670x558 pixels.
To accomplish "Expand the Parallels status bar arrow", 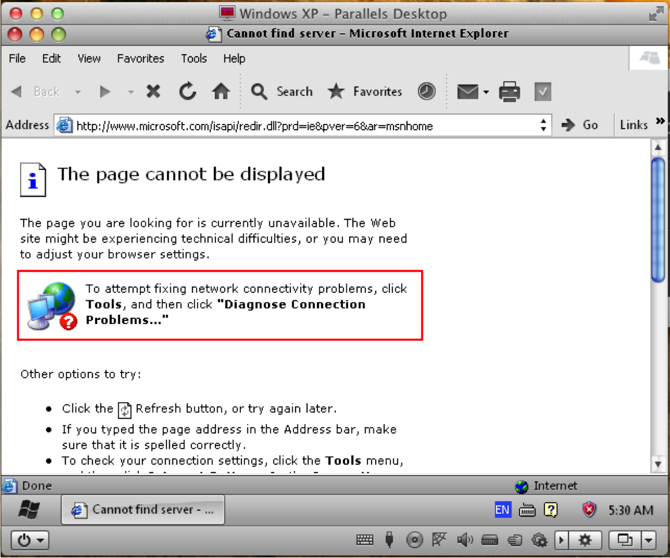I will click(562, 541).
